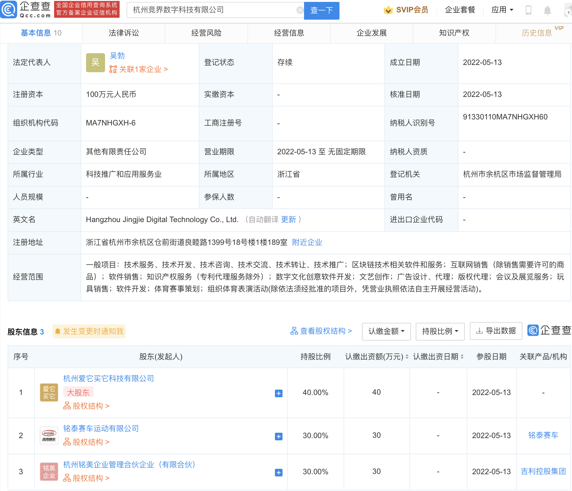Click the 爱它买它 shareholder logo

49,392
